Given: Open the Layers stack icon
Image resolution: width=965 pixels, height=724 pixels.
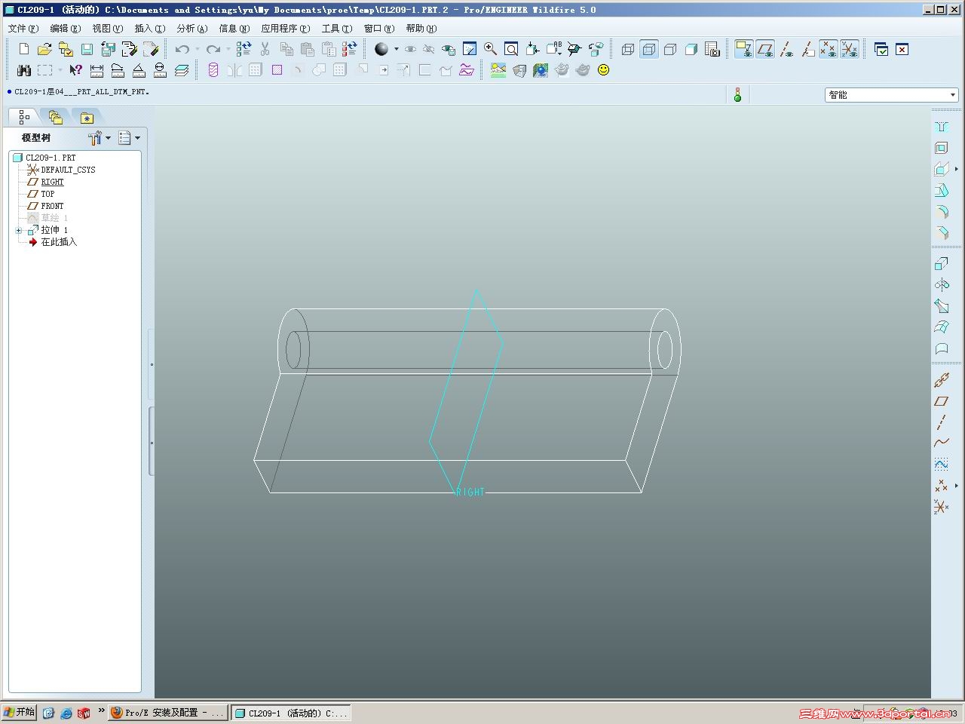Looking at the screenshot, I should coord(182,70).
